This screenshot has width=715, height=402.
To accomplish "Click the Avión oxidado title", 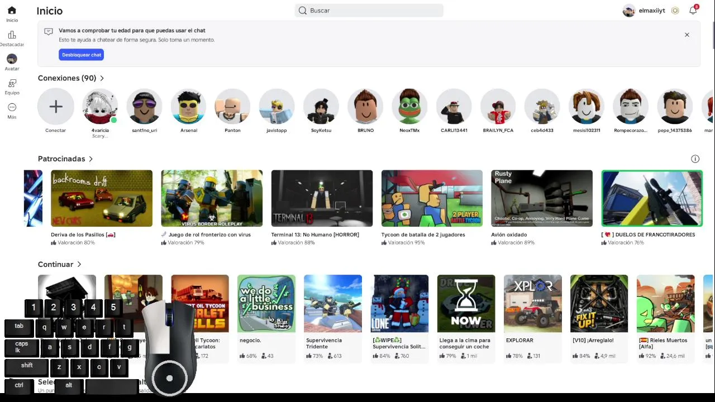I will [509, 235].
